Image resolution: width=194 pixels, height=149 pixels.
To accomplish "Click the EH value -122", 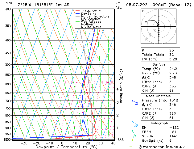I will (x=174, y=128).
